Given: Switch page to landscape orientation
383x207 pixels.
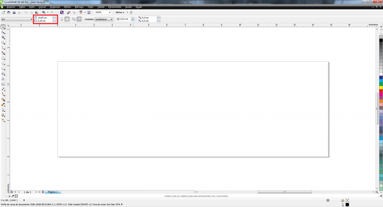Looking at the screenshot, I should pos(67,19).
